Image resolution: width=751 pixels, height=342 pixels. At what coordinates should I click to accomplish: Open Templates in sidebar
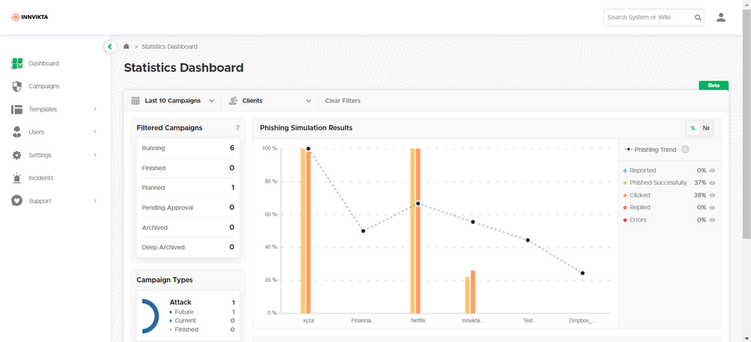coord(43,109)
